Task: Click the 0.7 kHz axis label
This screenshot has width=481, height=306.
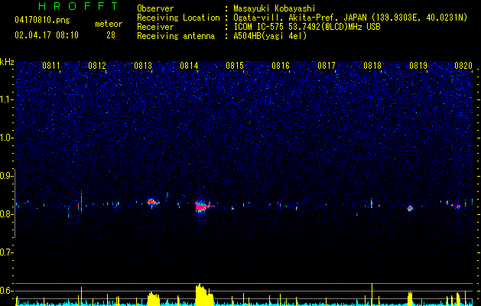Action: [6, 252]
